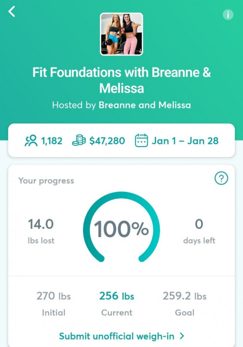Tap the back arrow icon
243x347 pixels.
tap(12, 12)
